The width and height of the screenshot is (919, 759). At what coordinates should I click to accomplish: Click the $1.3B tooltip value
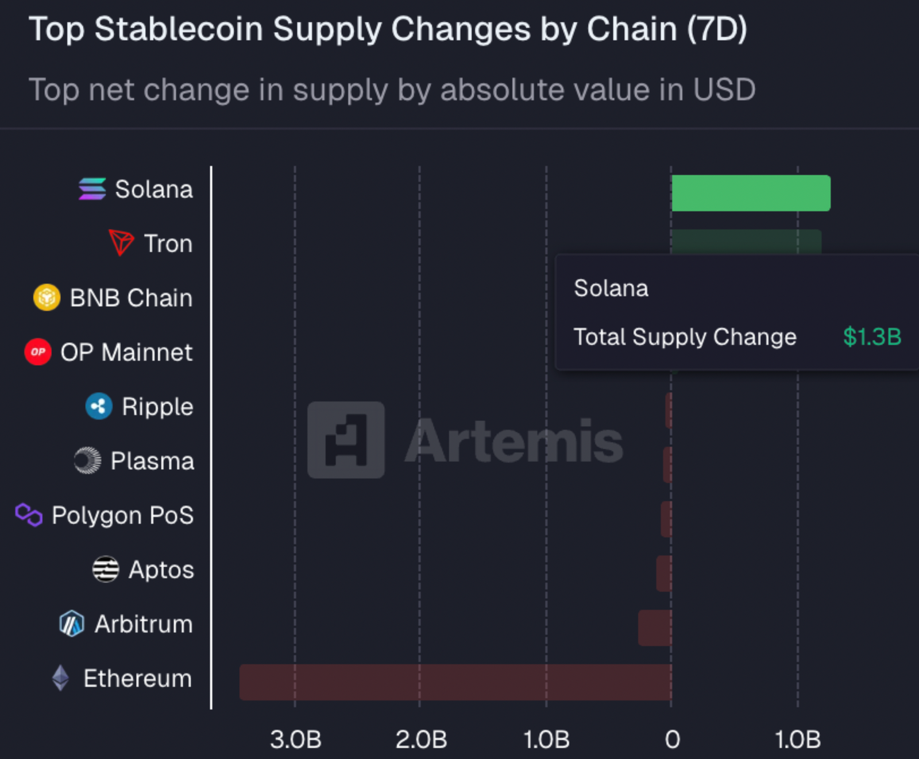click(x=872, y=337)
